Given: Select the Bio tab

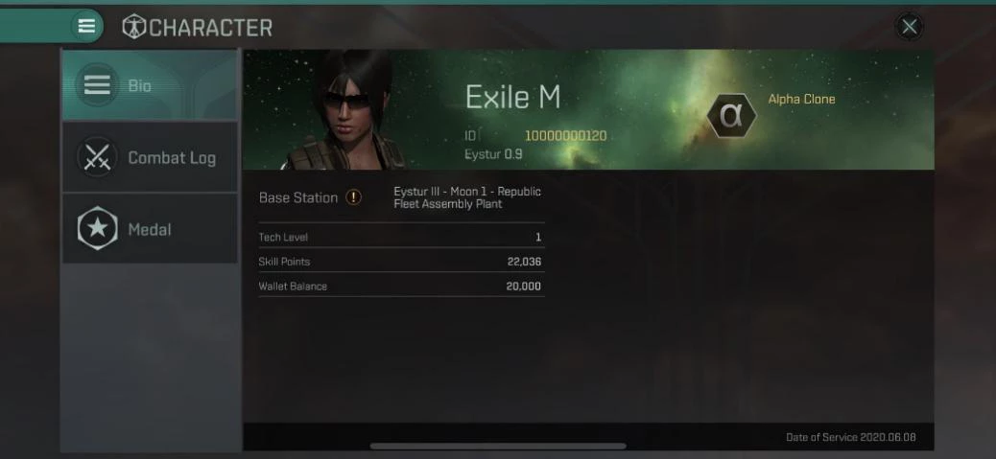Looking at the screenshot, I should point(150,85).
